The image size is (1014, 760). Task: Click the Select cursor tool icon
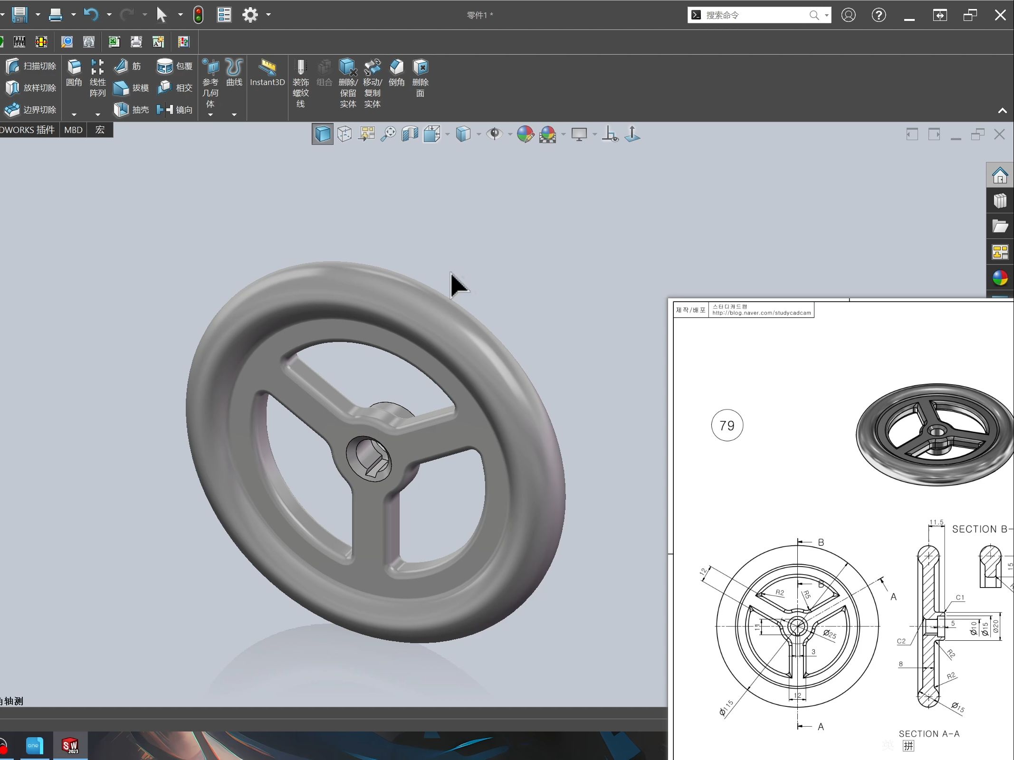[162, 15]
